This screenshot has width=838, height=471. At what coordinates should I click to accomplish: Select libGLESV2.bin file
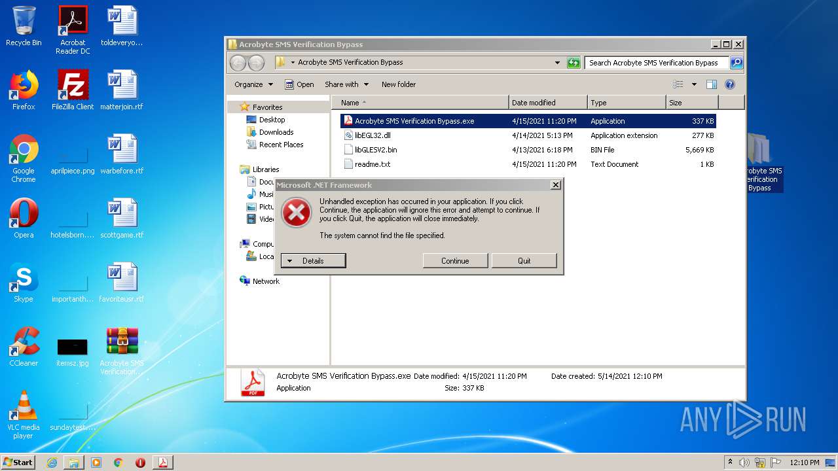(528, 150)
